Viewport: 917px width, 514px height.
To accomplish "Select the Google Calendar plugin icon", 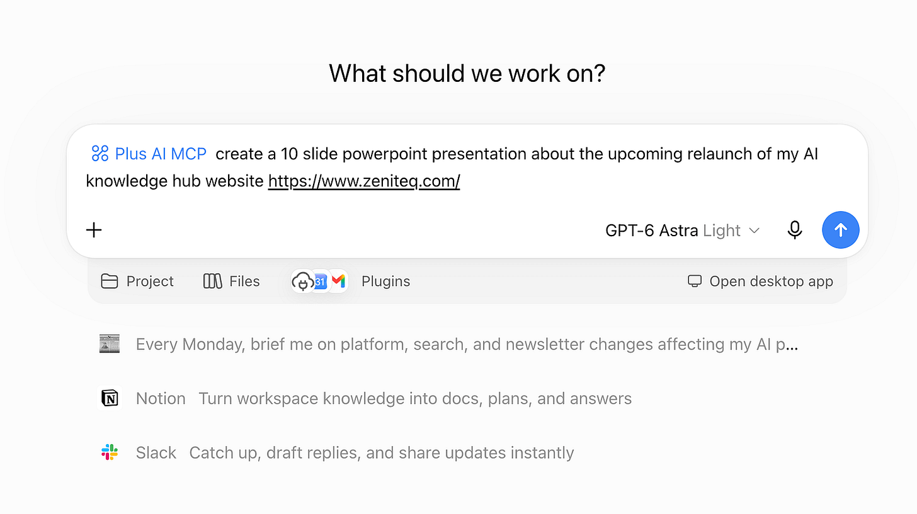I will [320, 281].
